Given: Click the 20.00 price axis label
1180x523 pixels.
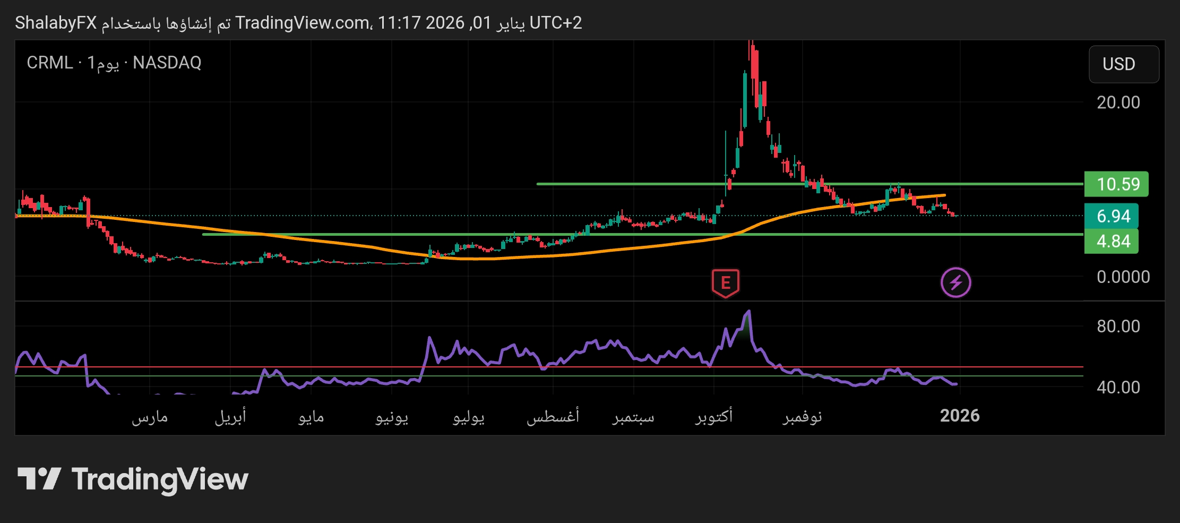Looking at the screenshot, I should point(1118,102).
